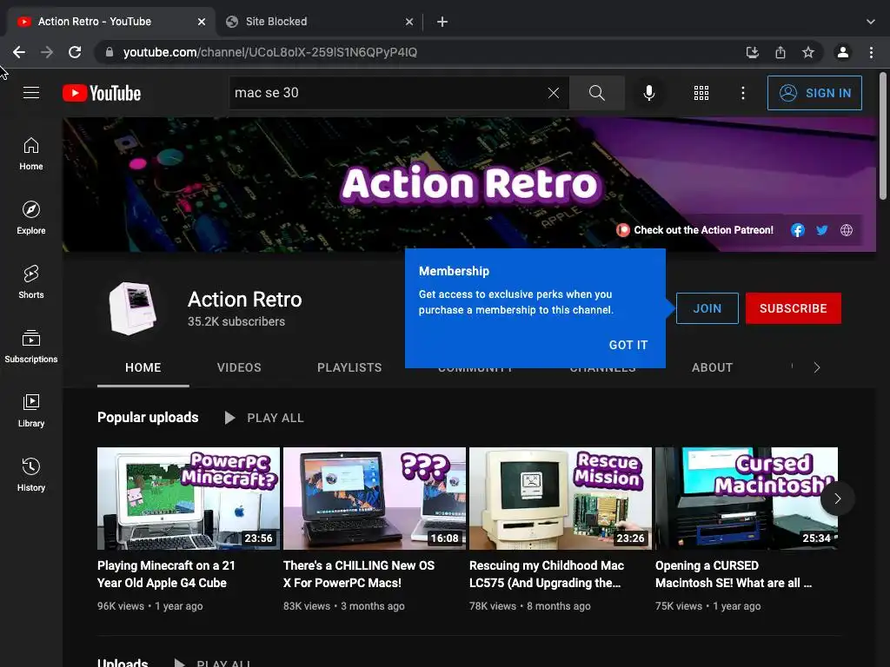Bookmark this page with the star icon

pos(808,52)
